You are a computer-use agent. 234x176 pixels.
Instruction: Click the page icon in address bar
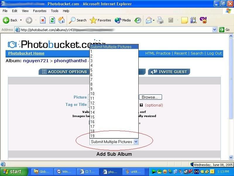(x=18, y=30)
